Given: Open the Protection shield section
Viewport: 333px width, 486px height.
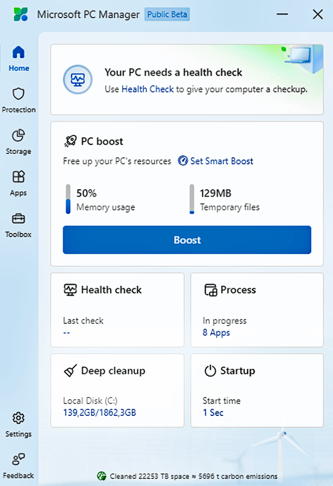Looking at the screenshot, I should pyautogui.click(x=18, y=100).
